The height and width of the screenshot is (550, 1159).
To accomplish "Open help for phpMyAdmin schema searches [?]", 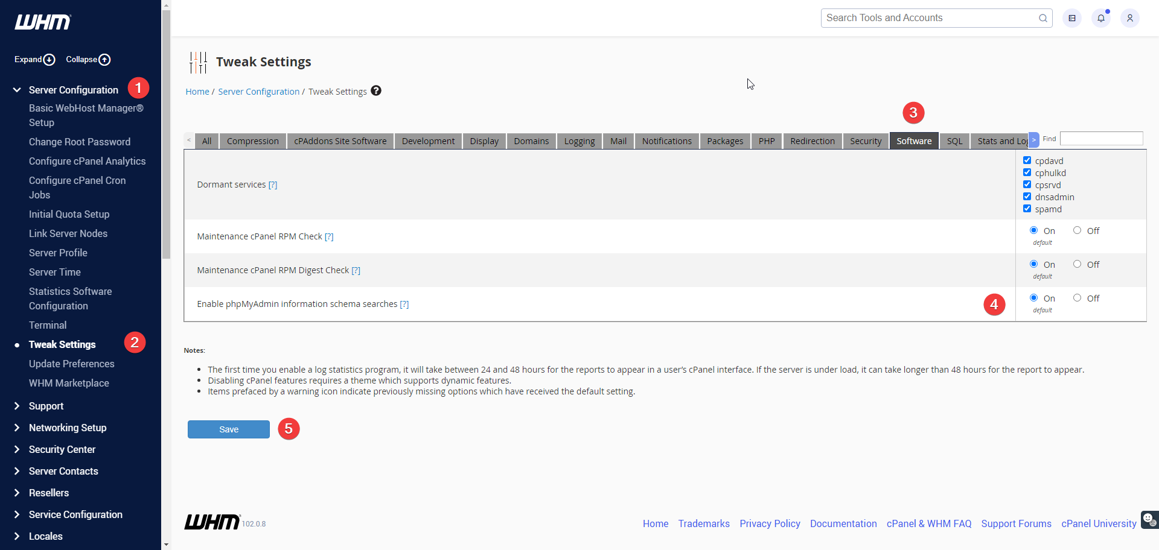I will (404, 304).
